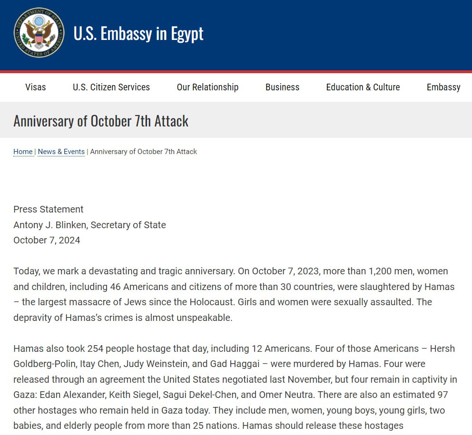Select Our Relationship in the navigation bar
The height and width of the screenshot is (435, 472).
207,87
